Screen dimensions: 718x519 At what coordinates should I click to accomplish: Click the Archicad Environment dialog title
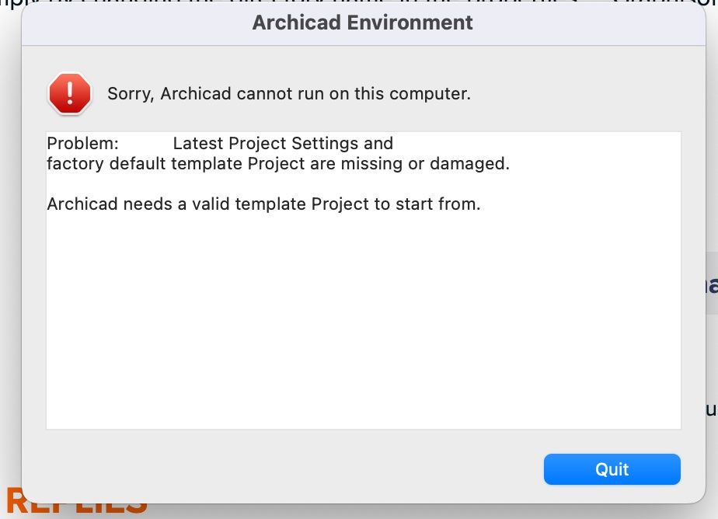click(x=362, y=23)
